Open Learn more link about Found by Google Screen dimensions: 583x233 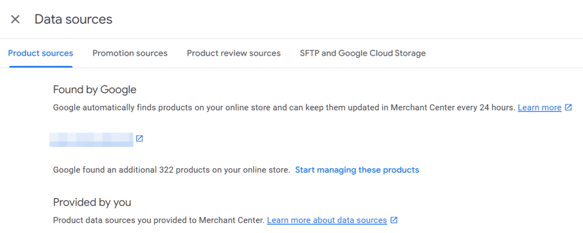[x=540, y=107]
